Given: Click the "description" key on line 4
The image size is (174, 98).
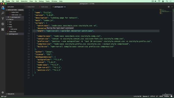Looking at the screenshot, I should [41, 18].
